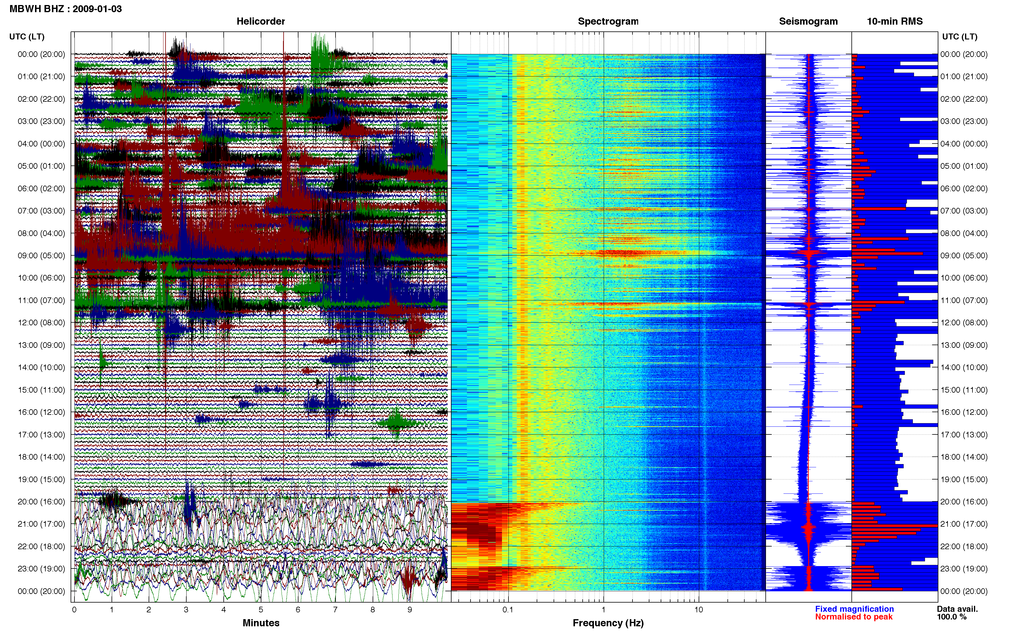Click '09:00 (05:00)' on the left time axis
Image resolution: width=1014 pixels, height=634 pixels.
pyautogui.click(x=41, y=255)
